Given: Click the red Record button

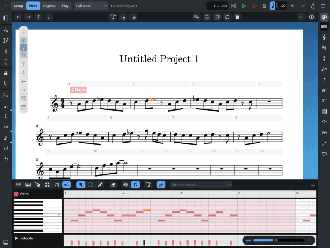Looking at the screenshot, I should point(254,6).
